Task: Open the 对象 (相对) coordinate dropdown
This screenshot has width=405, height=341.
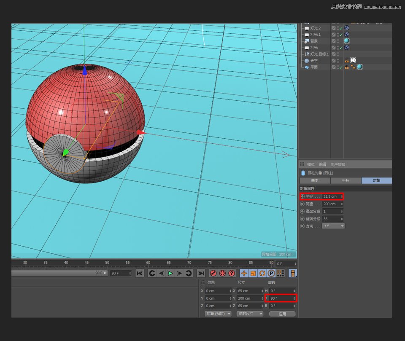Action: pyautogui.click(x=218, y=314)
